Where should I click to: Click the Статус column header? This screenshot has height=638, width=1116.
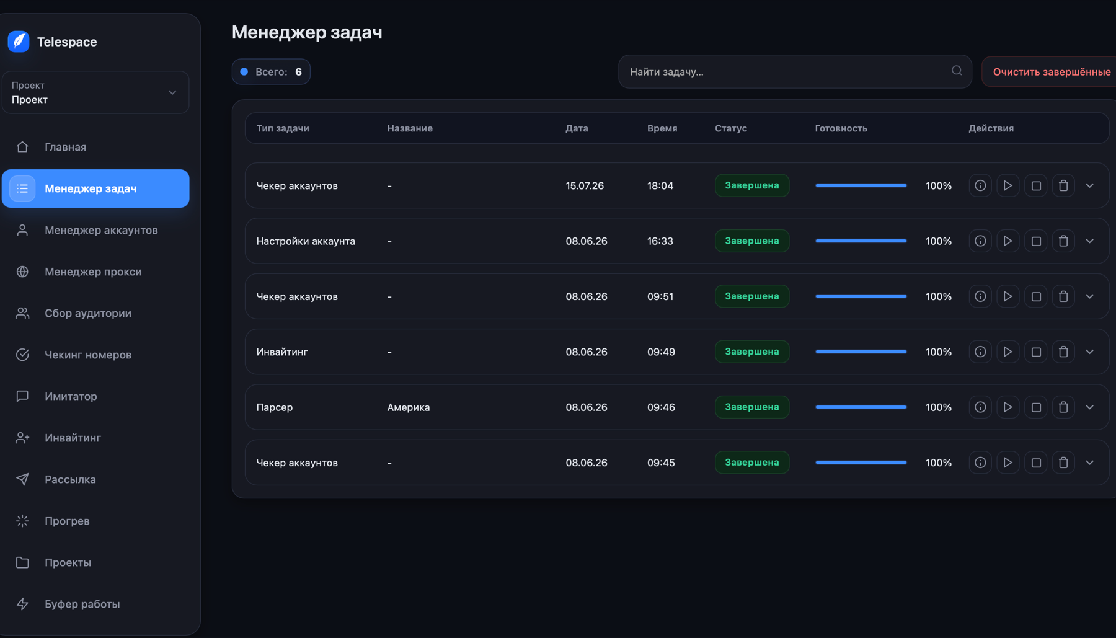click(x=731, y=128)
